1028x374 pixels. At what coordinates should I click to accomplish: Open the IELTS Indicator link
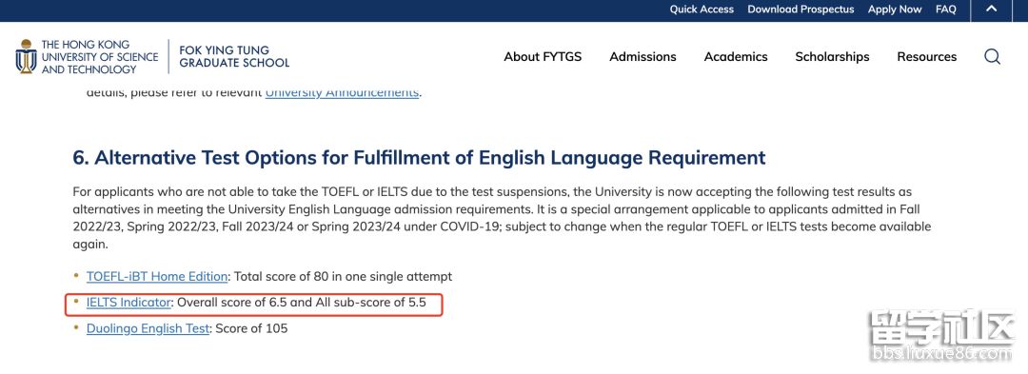128,303
